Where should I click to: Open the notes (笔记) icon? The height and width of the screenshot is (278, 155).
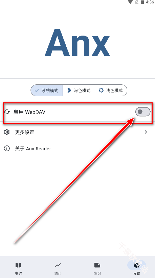pos(97,265)
